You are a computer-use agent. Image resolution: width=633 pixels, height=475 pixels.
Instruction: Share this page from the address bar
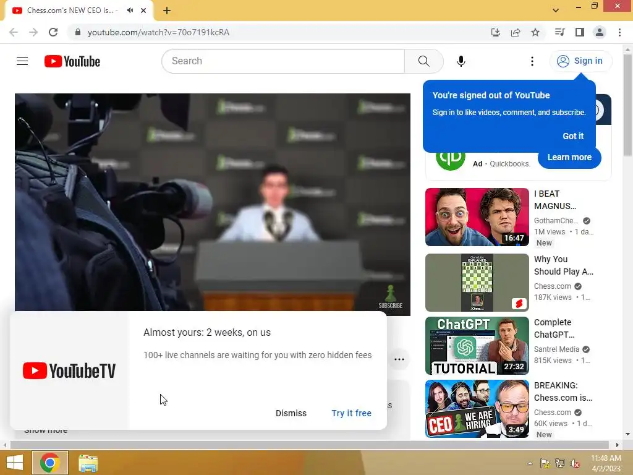click(x=515, y=32)
